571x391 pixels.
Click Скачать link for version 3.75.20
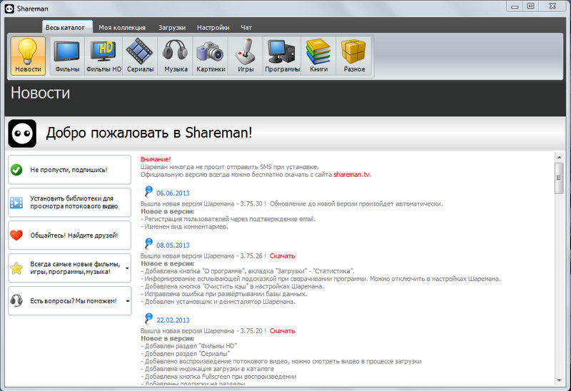(x=282, y=331)
